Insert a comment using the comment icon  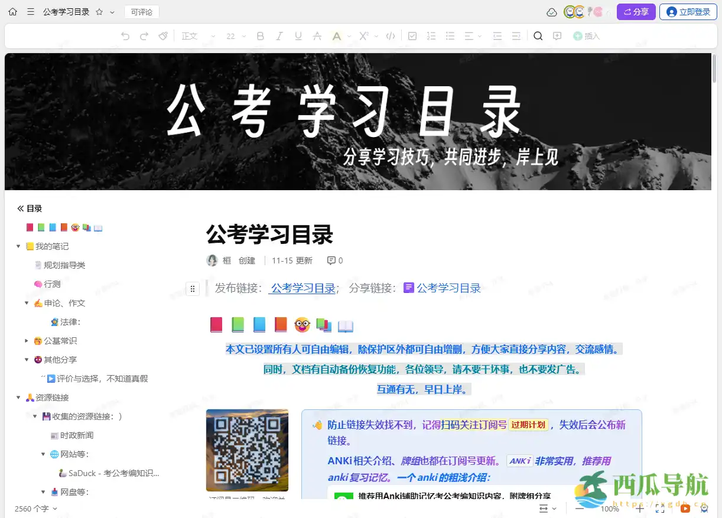coord(557,35)
